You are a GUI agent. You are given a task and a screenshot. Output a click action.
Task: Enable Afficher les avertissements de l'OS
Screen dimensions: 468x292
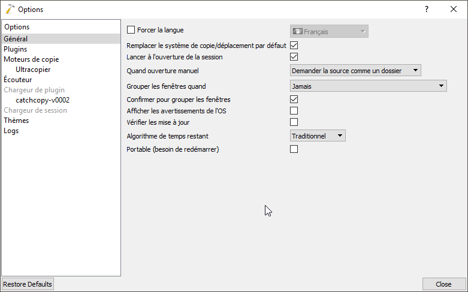click(294, 111)
